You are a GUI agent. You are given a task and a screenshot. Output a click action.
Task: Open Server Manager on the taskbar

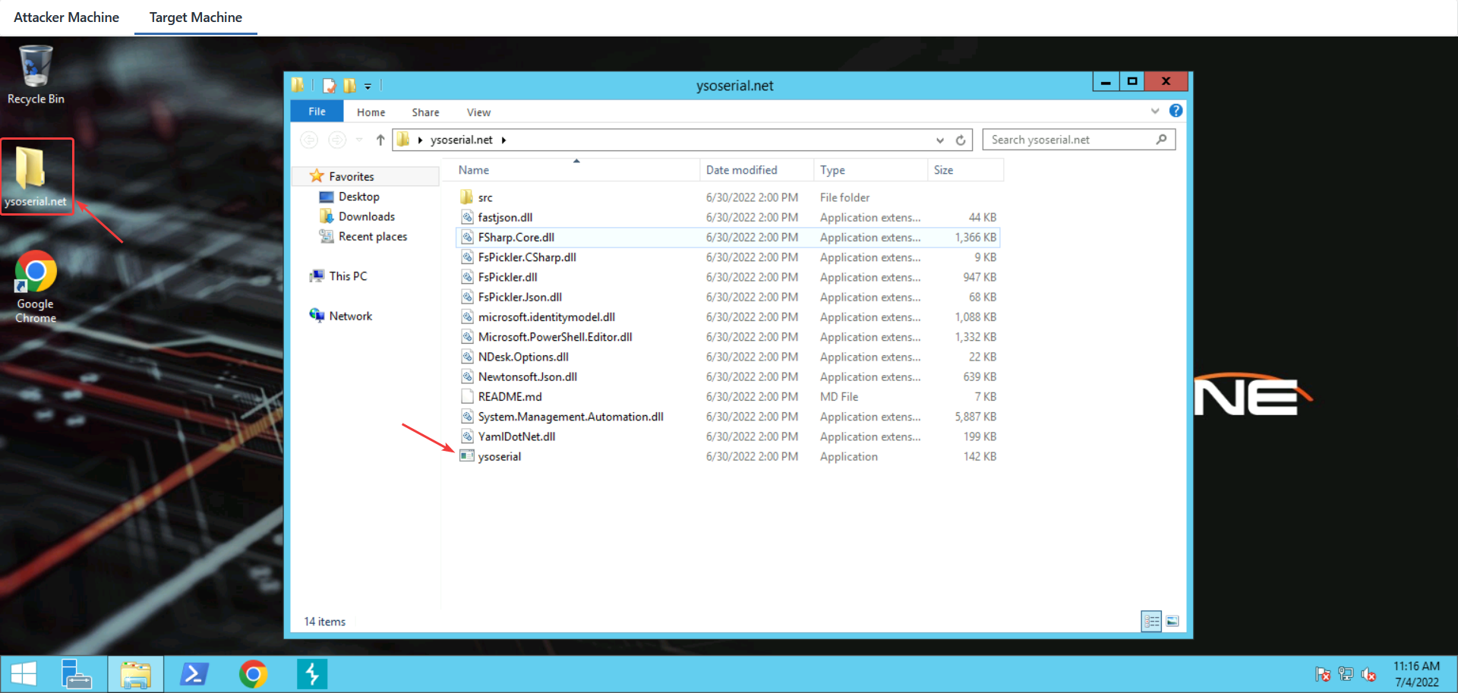pos(76,674)
